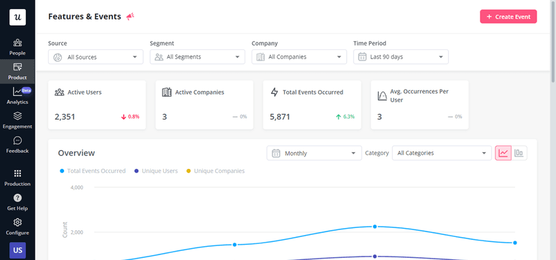Open the All Categories dropdown
Viewport: 556px width, 260px height.
(x=442, y=153)
